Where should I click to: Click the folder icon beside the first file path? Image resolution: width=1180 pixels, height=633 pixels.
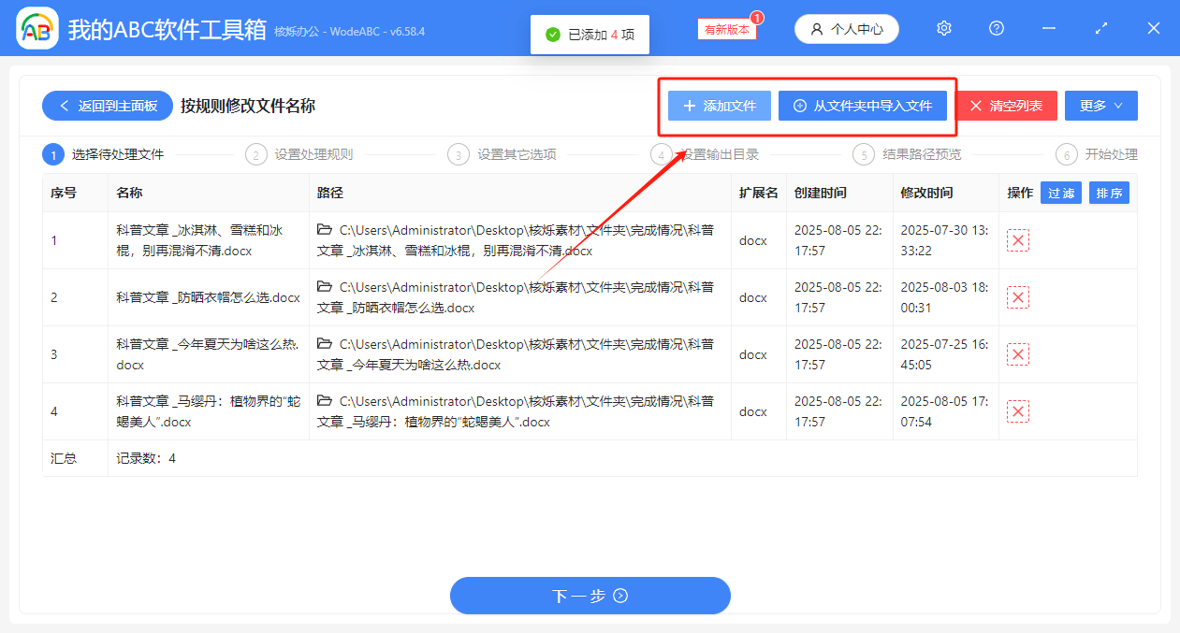click(x=326, y=229)
